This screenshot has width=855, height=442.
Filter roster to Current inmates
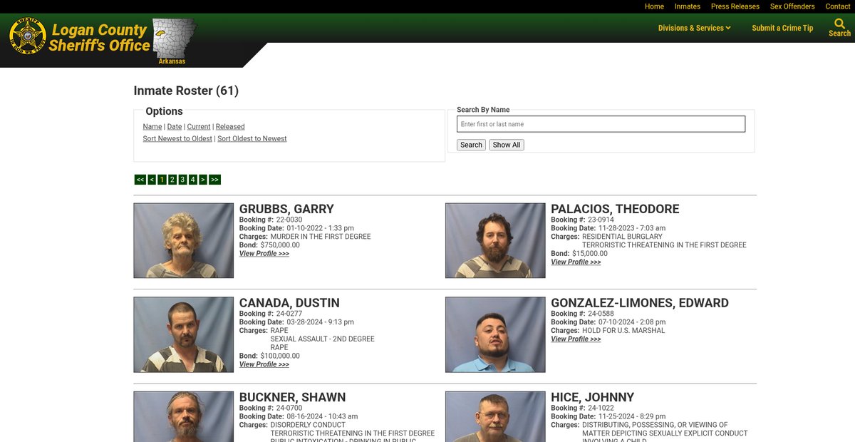199,127
